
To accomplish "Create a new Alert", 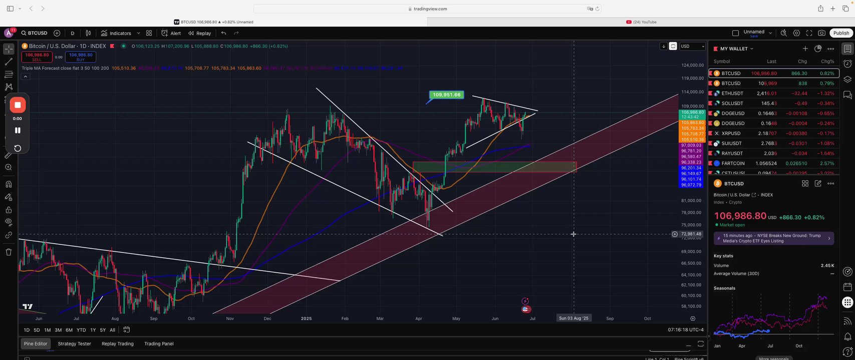I will [171, 33].
